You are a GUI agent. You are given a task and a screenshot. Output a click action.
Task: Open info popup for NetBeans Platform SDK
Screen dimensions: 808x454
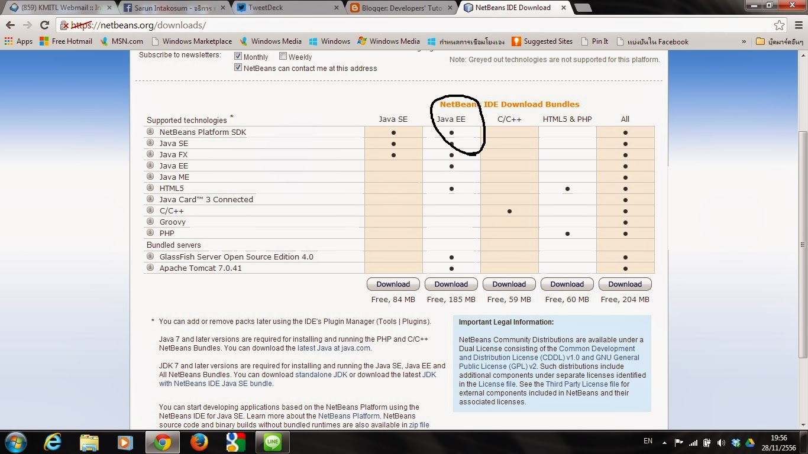[x=149, y=132]
